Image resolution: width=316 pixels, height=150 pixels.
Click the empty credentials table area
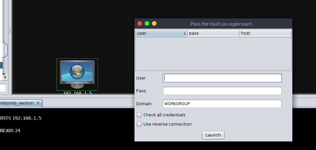(x=213, y=54)
